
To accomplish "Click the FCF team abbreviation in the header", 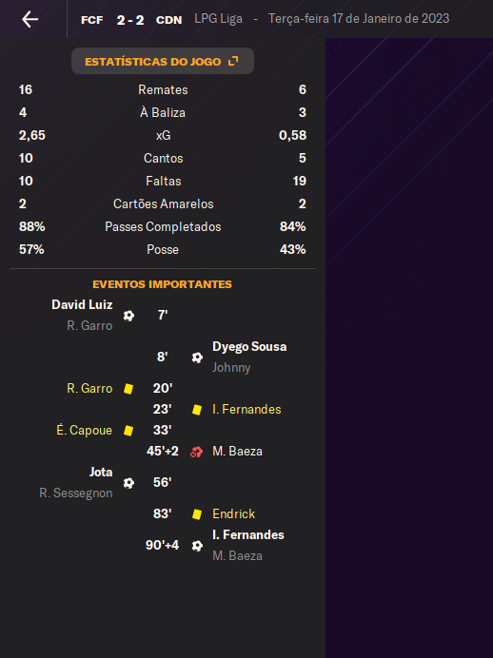I will click(x=92, y=20).
